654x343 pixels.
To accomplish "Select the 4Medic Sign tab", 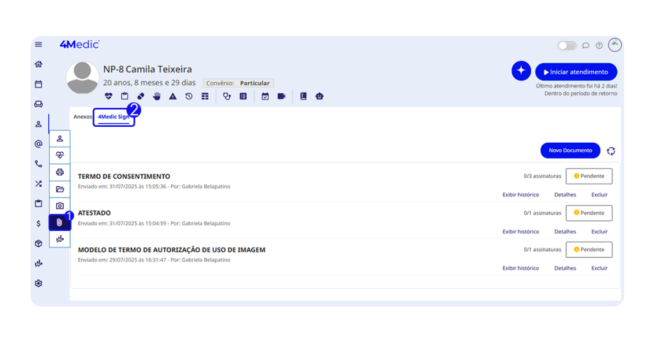I will [114, 117].
